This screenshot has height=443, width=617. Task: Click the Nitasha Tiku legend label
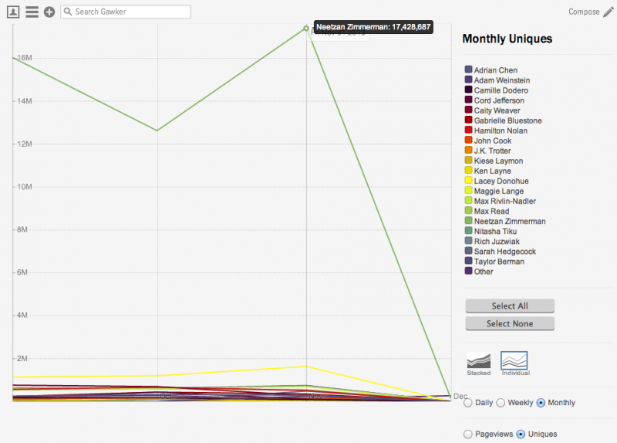point(495,232)
